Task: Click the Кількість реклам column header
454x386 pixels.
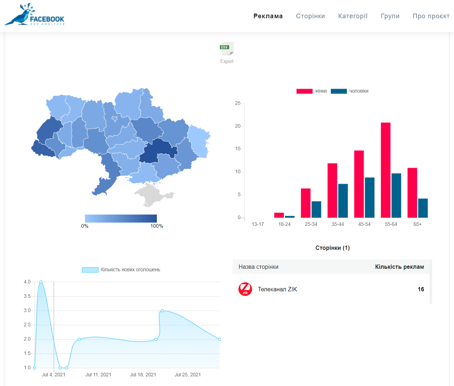Action: pos(399,267)
